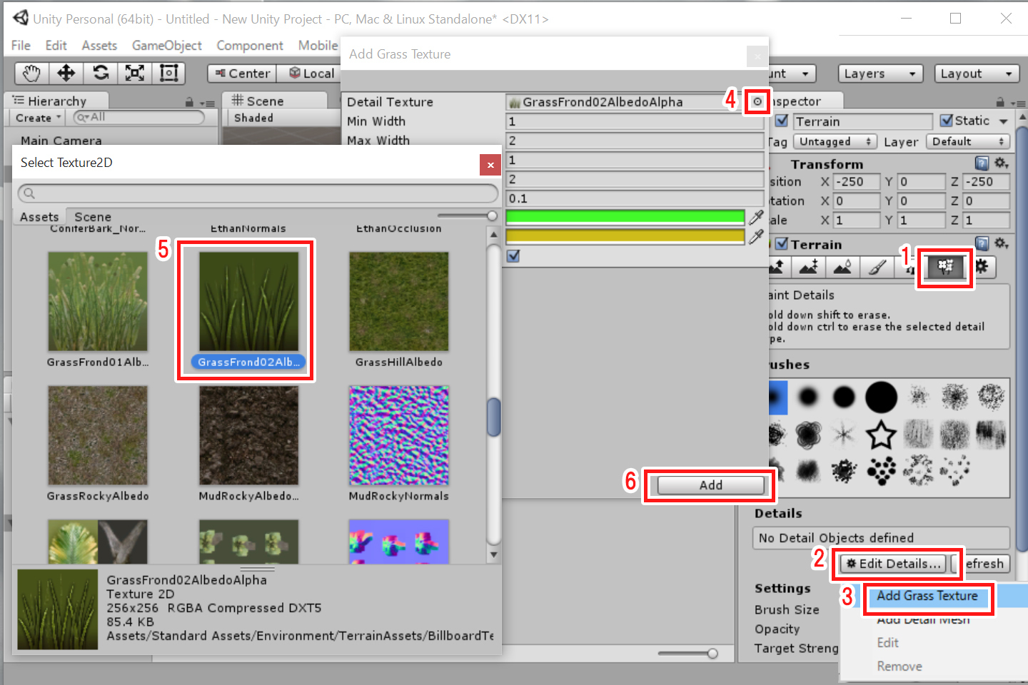Select the Smooth Height terrain tool
Image resolution: width=1028 pixels, height=685 pixels.
click(x=843, y=267)
